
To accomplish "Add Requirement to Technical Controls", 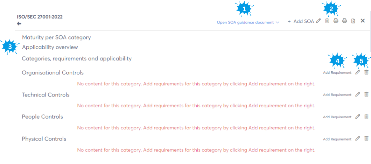I will point(337,95).
